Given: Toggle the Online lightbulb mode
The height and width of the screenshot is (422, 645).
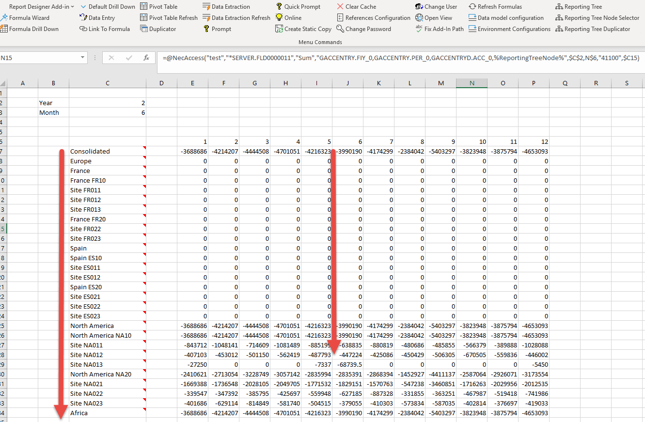Looking at the screenshot, I should [289, 18].
